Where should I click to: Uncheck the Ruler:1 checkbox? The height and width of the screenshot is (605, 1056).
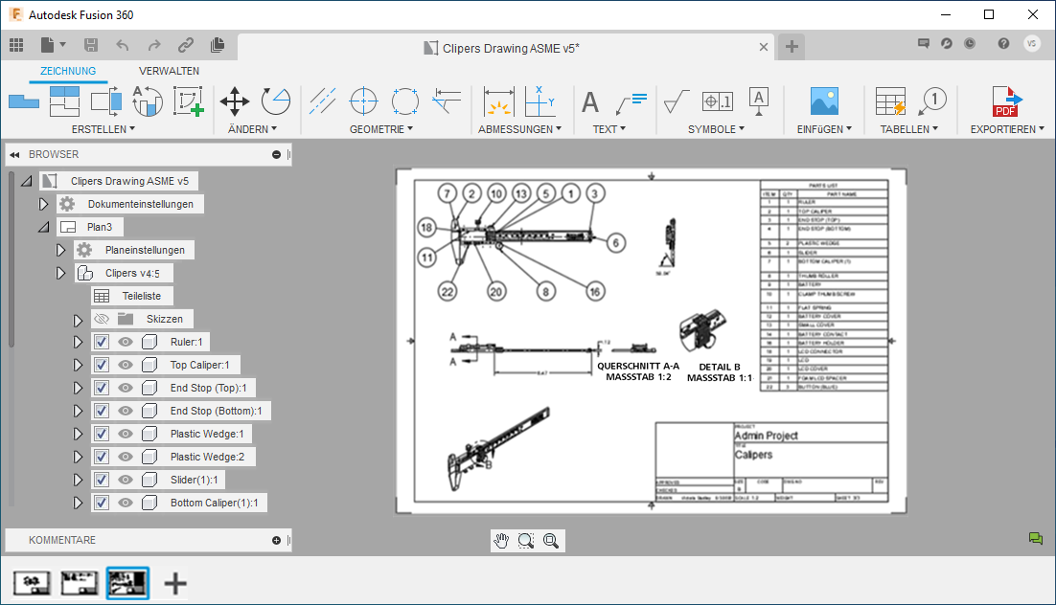101,342
